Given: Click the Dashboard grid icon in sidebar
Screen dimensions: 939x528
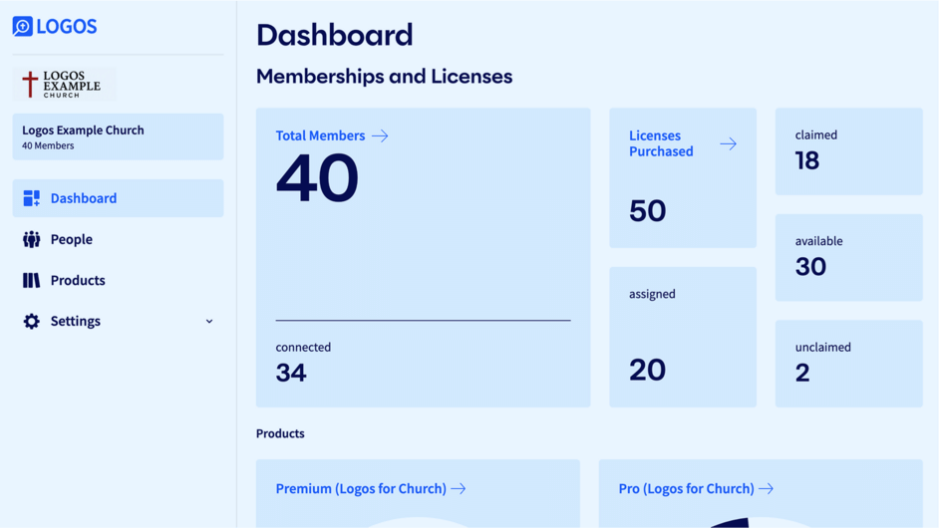Looking at the screenshot, I should point(32,198).
